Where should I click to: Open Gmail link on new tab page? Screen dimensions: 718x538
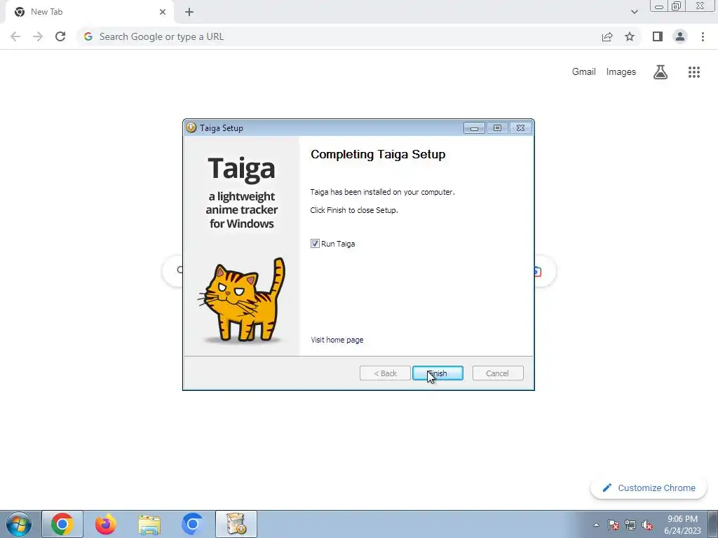(x=584, y=72)
